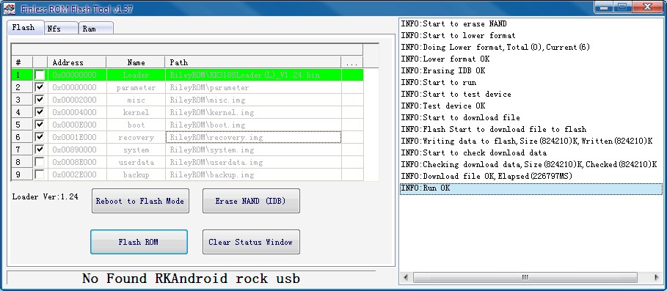This screenshot has width=667, height=291.
Task: Click the 'Loader Ver:1.24' label
Action: tap(45, 196)
